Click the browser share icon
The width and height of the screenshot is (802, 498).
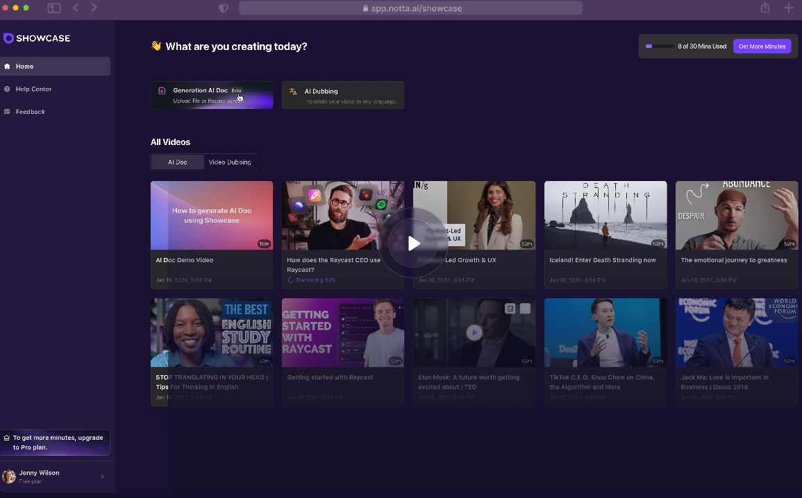(765, 7)
